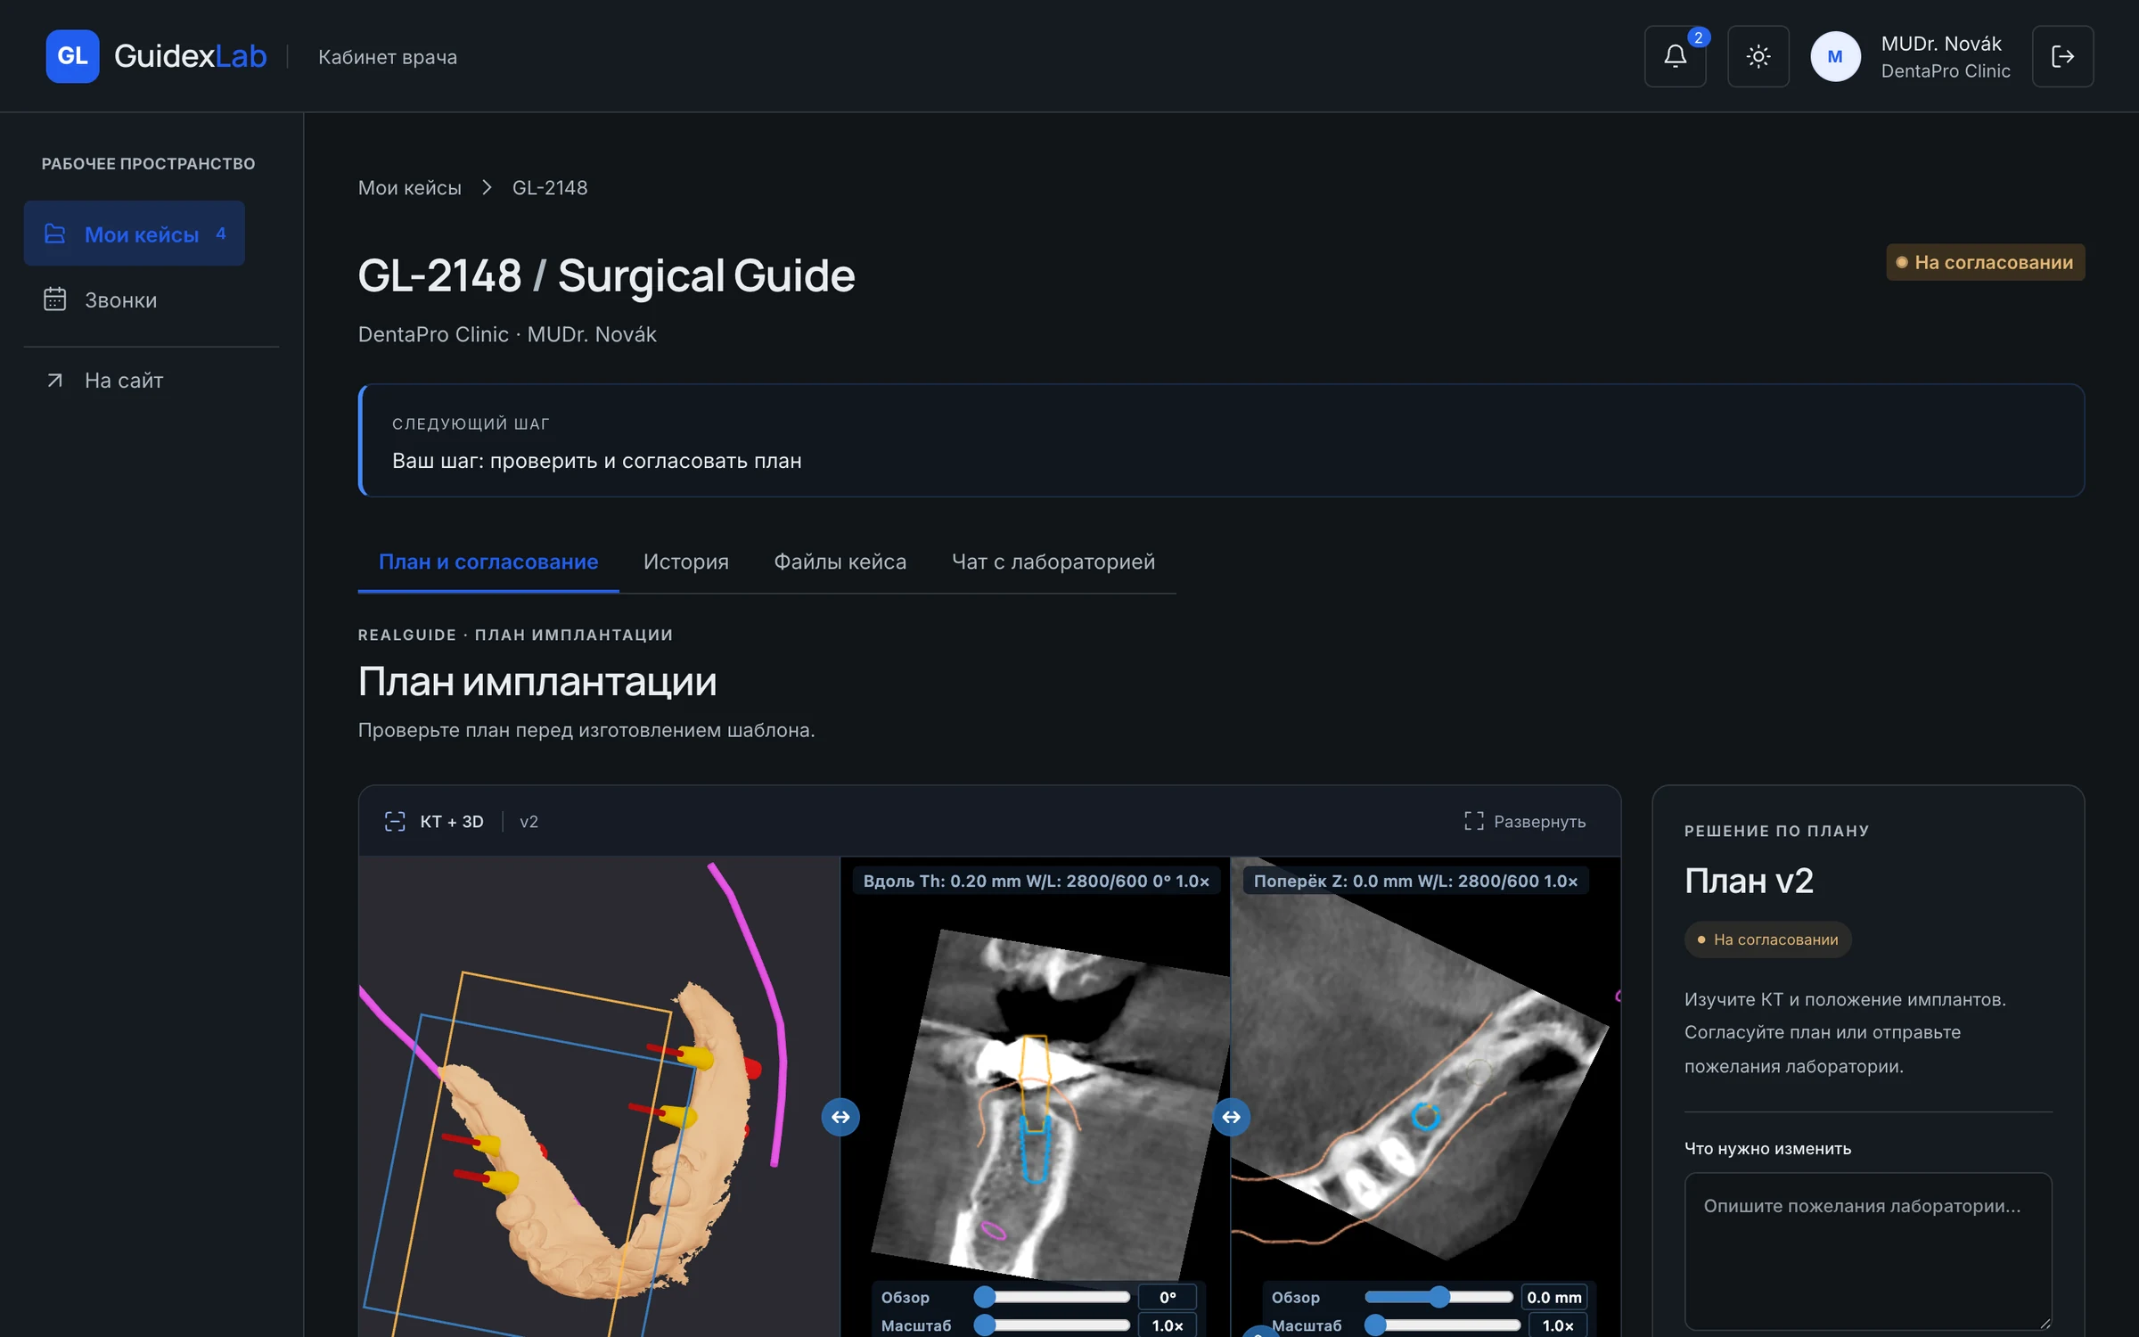Click the GuidexLab brand name
Viewport: 2139px width, 1337px height.
point(191,56)
